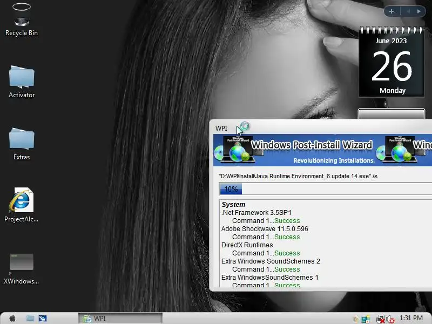432x324 pixels.
Task: Click the 10% installation progress bar
Action: pyautogui.click(x=326, y=190)
